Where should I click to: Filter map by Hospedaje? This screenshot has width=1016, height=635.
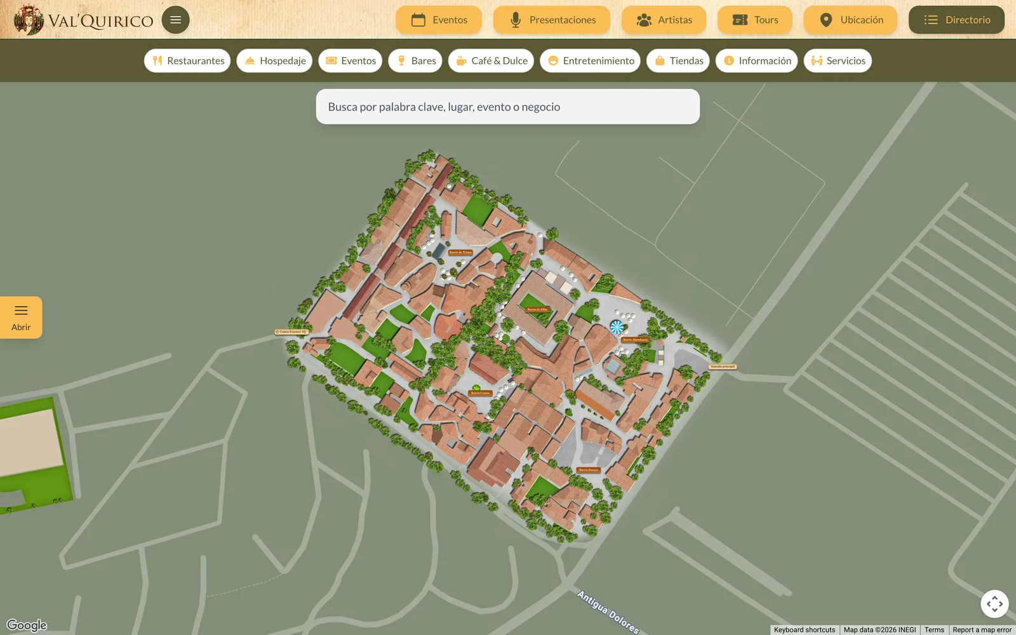click(274, 61)
